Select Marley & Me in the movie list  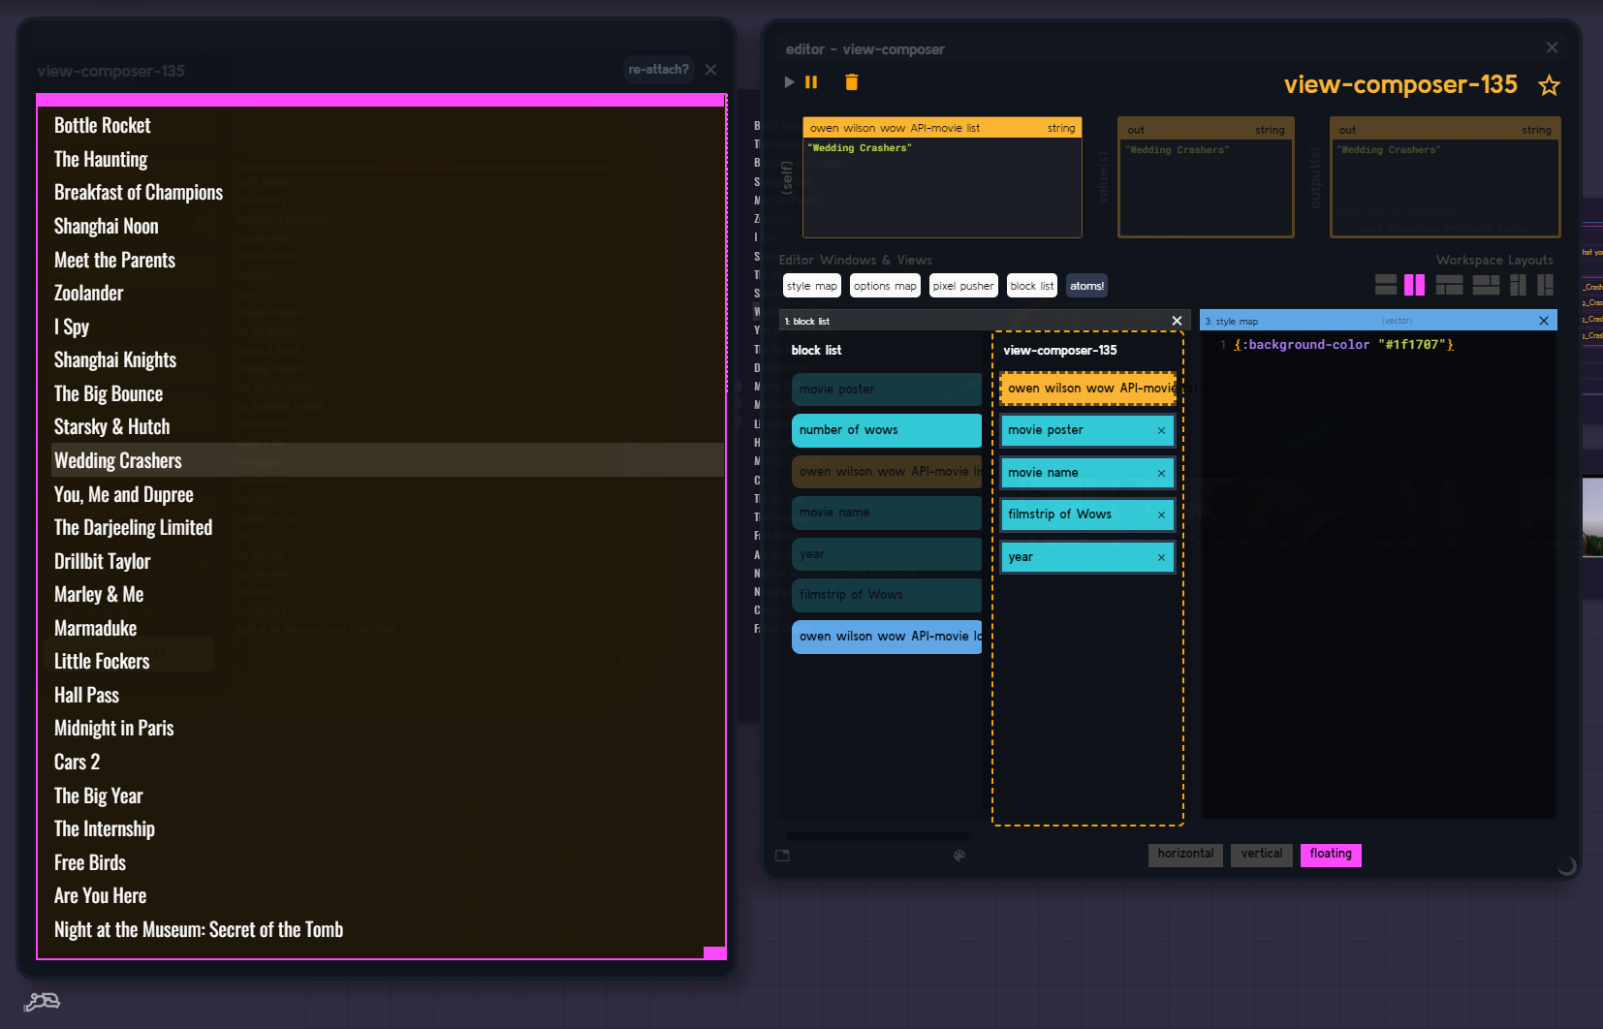pyautogui.click(x=99, y=595)
